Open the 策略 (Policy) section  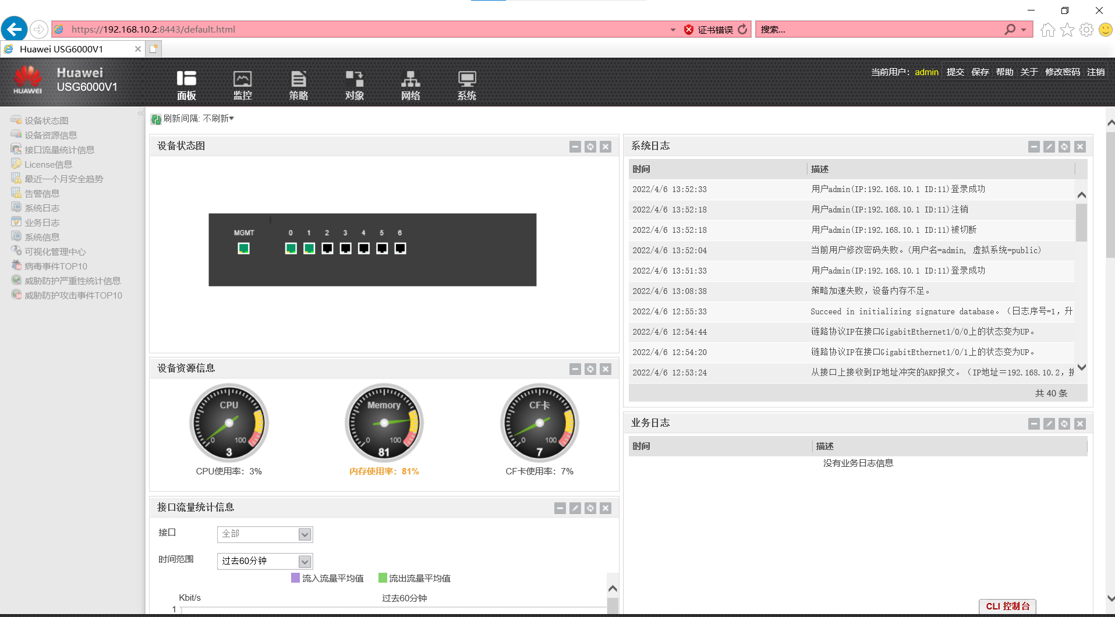[298, 84]
